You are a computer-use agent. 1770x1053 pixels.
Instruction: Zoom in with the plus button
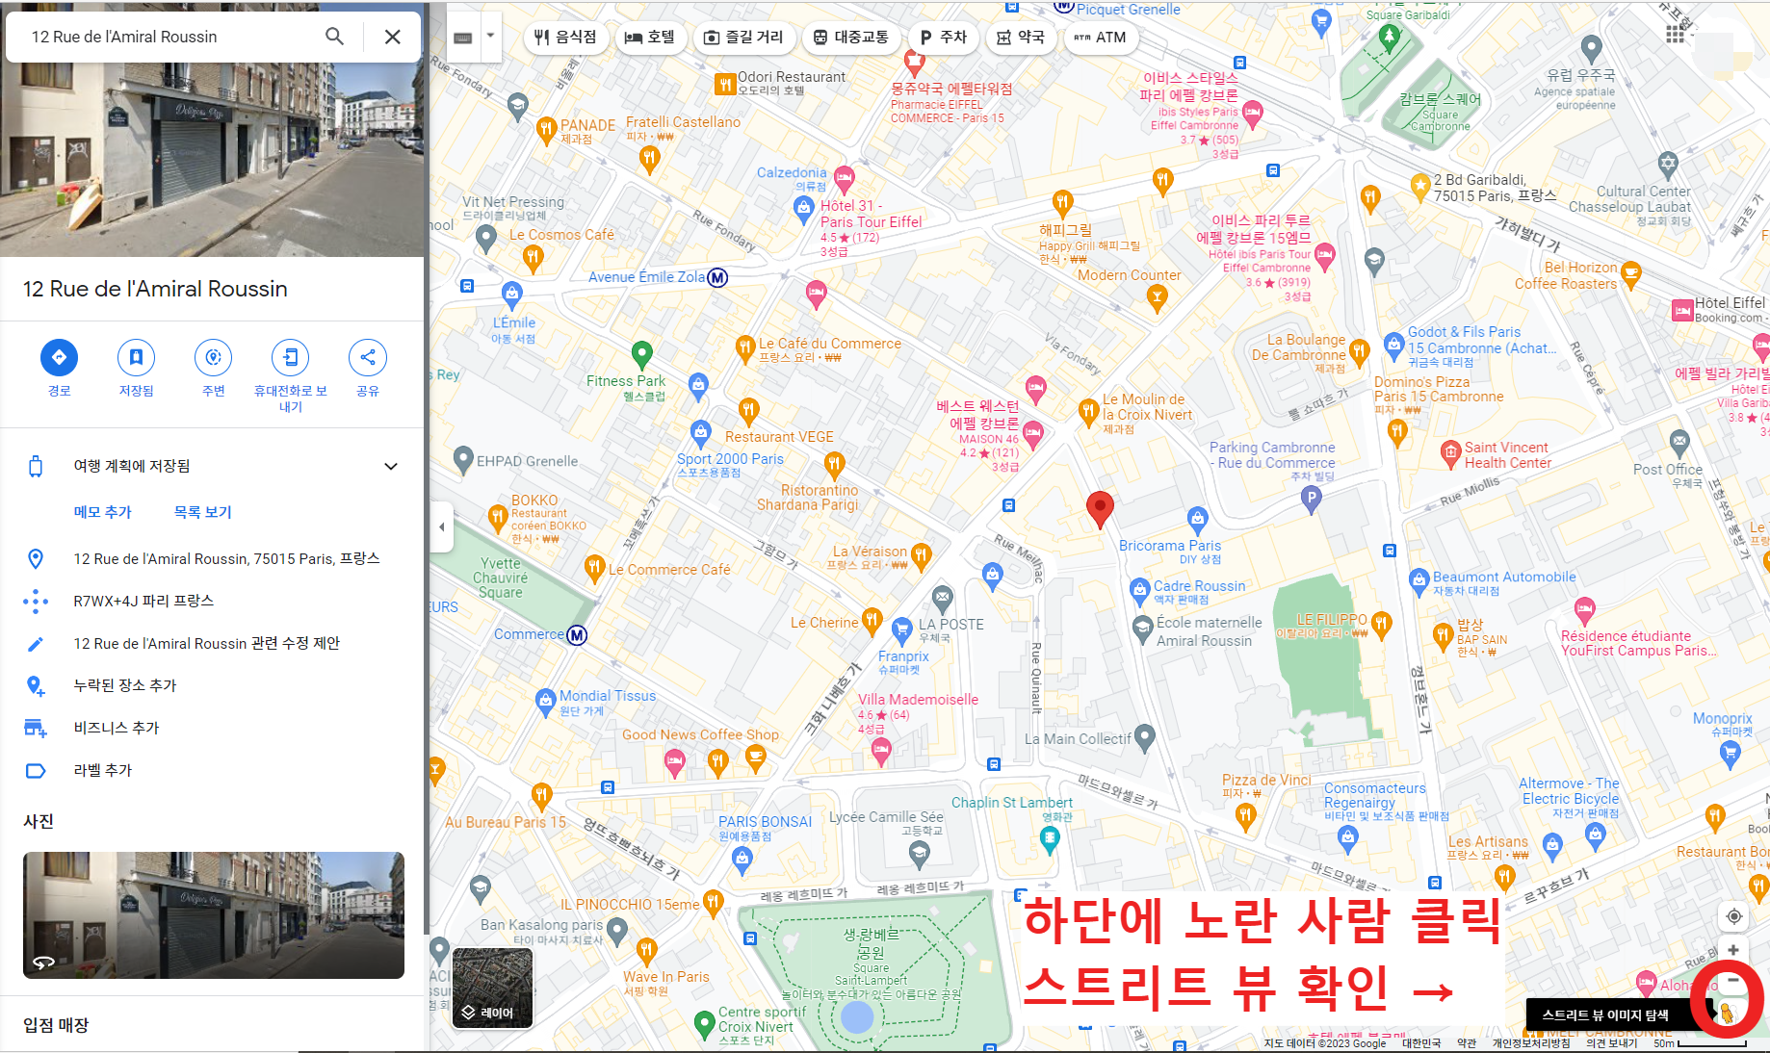(1733, 950)
